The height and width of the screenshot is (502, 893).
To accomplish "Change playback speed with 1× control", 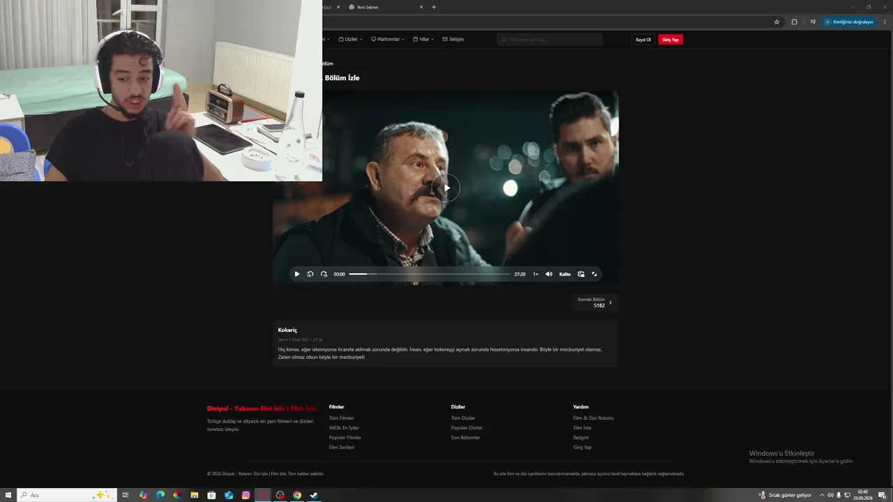I will pos(536,274).
